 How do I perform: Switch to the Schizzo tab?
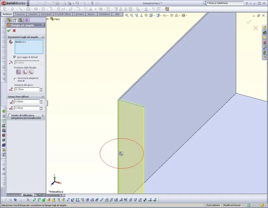[7, 14]
